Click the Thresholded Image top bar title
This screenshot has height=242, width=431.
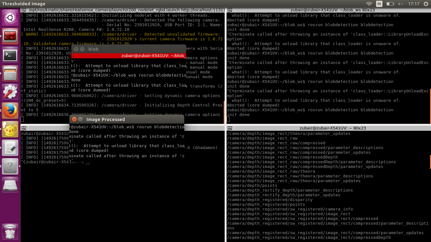pyautogui.click(x=24, y=4)
